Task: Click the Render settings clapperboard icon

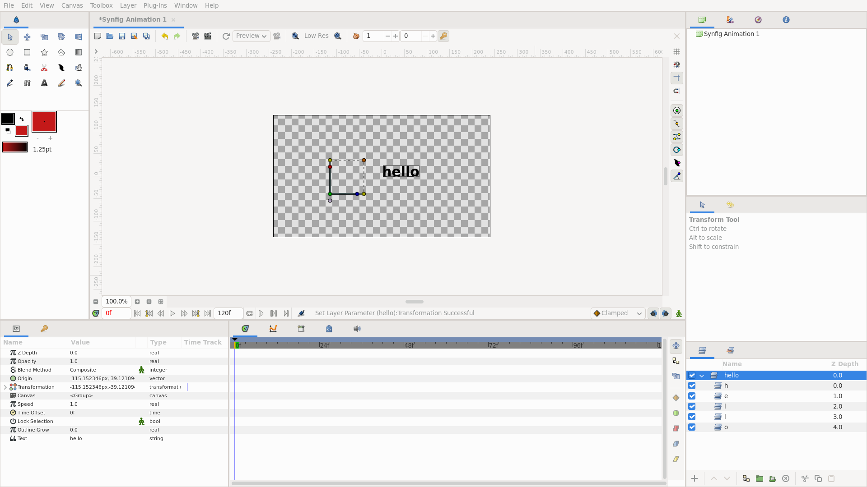Action: coord(208,36)
